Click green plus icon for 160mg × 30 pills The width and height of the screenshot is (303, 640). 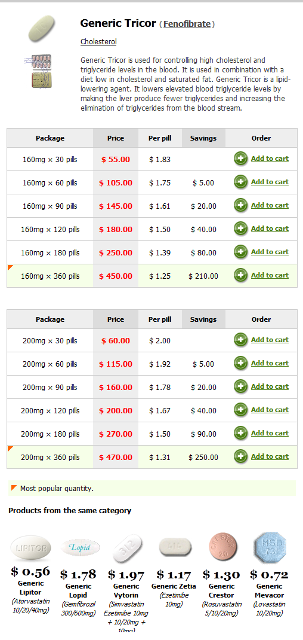pos(241,159)
